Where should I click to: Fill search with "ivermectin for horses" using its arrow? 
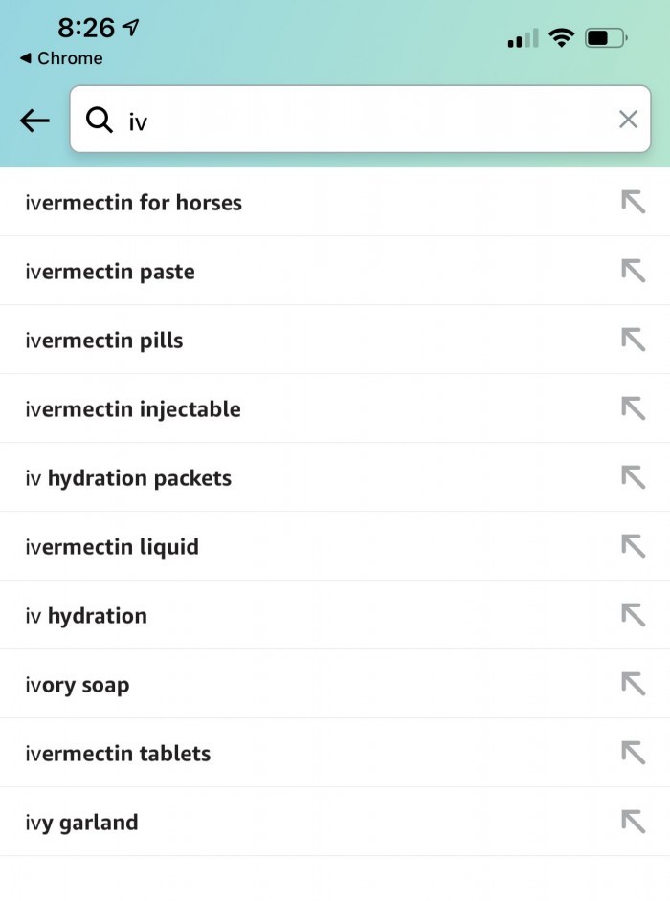coord(633,202)
